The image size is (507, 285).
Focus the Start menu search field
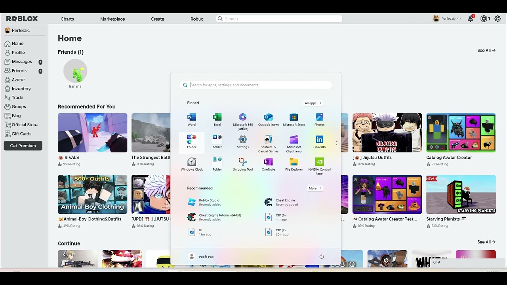point(255,85)
